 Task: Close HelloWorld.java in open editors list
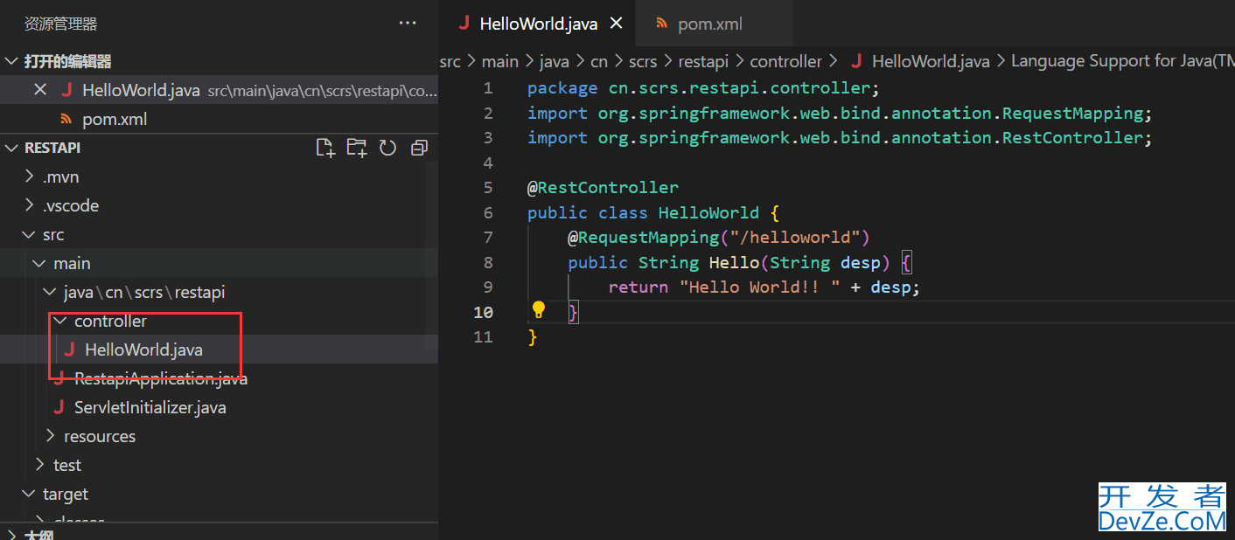tap(40, 90)
